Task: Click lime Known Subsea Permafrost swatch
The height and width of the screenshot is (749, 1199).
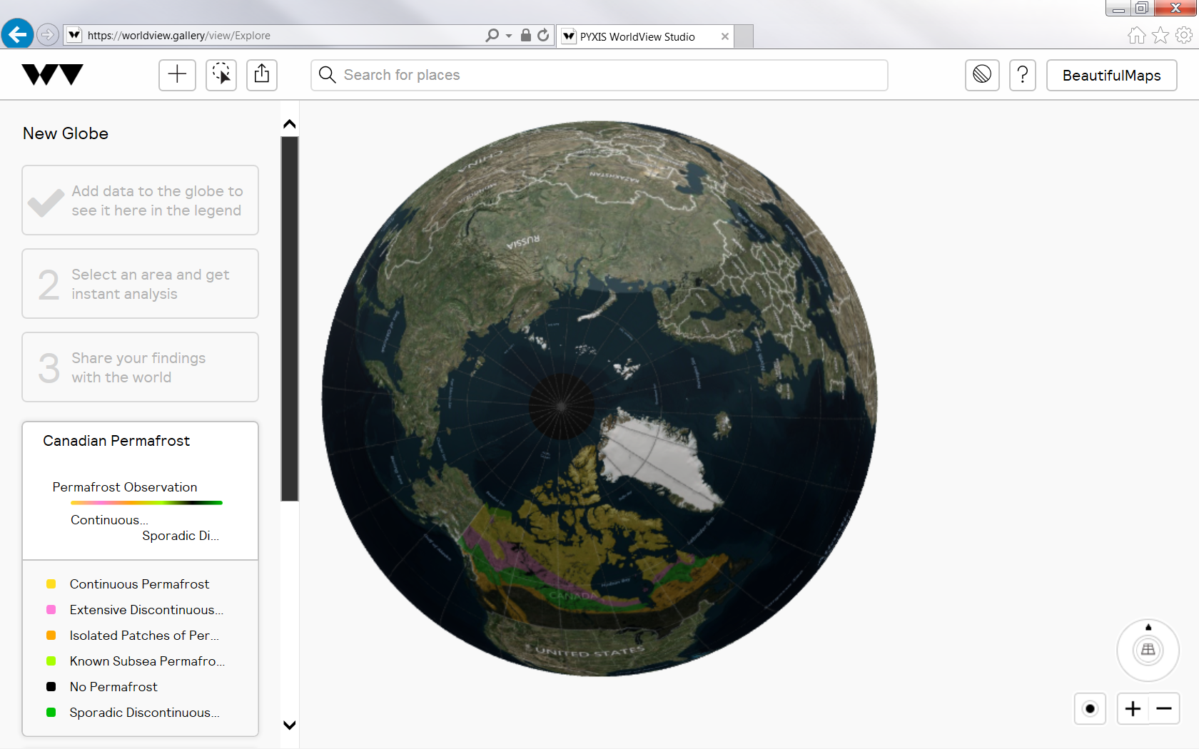Action: coord(51,661)
